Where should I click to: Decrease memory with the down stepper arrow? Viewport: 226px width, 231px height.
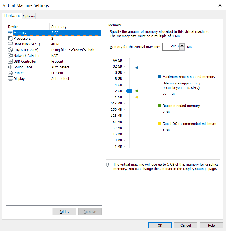(x=182, y=48)
